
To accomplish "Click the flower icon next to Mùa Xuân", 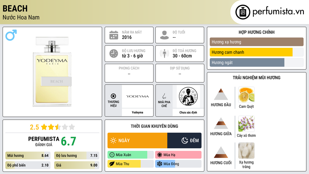I will tap(112, 155).
